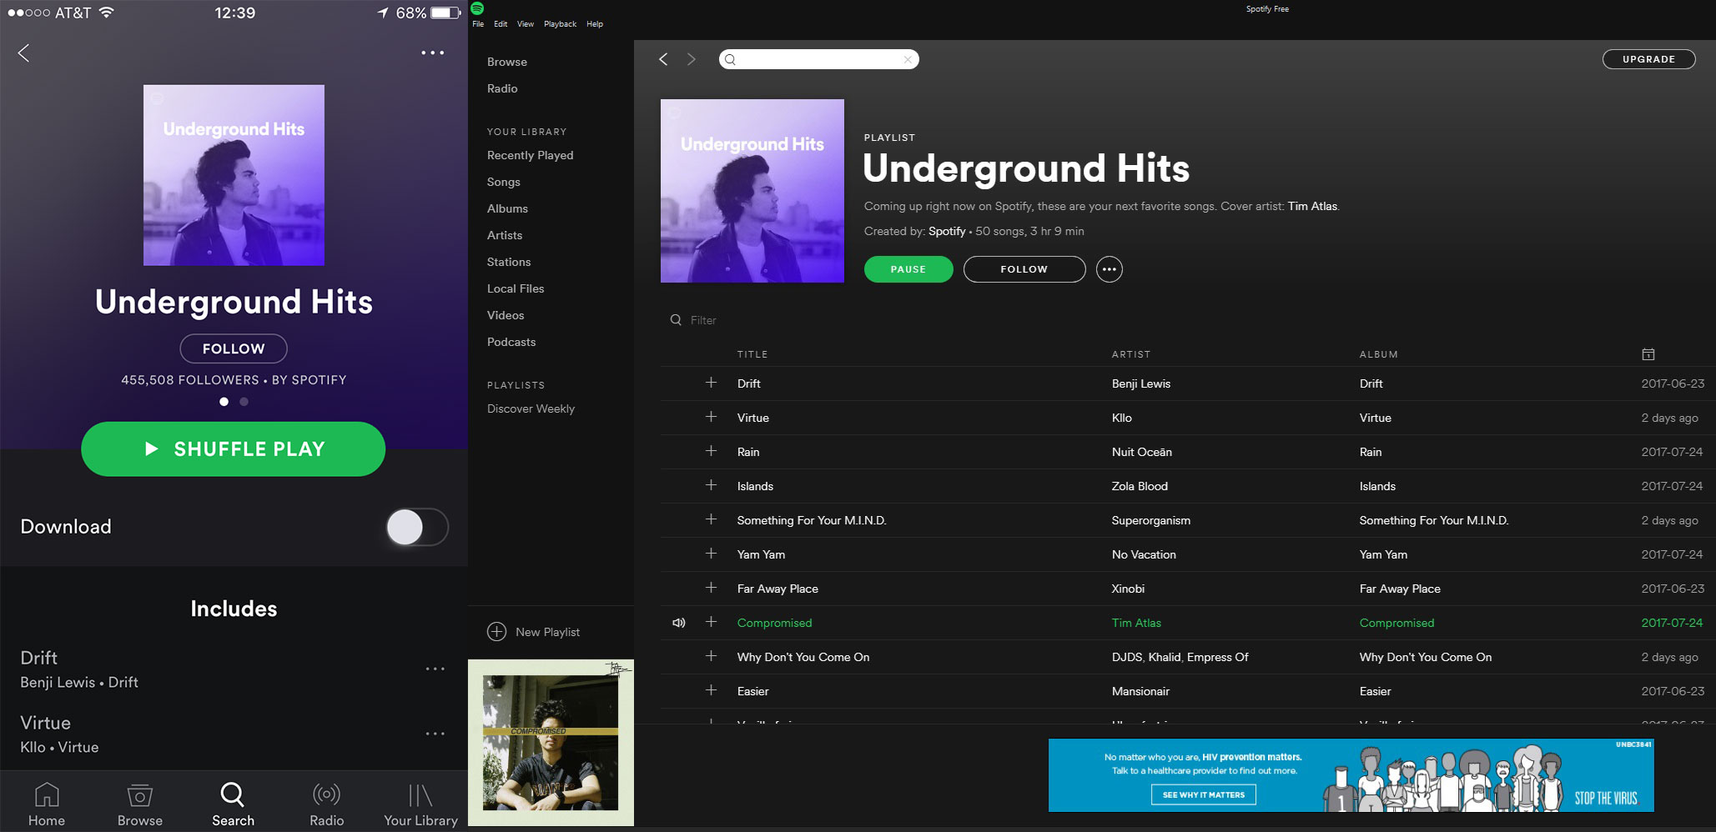Toggle Follow on the mobile playlist
The height and width of the screenshot is (832, 1716).
pyautogui.click(x=234, y=348)
